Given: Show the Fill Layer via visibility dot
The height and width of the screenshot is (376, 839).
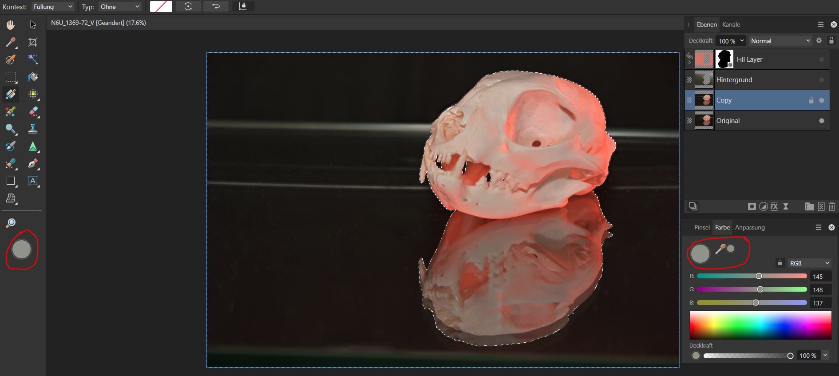Looking at the screenshot, I should [822, 59].
